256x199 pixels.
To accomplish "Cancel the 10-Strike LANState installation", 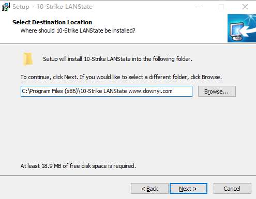I will (232, 189).
